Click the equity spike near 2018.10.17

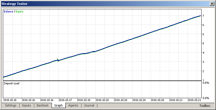pyautogui.click(x=58, y=60)
